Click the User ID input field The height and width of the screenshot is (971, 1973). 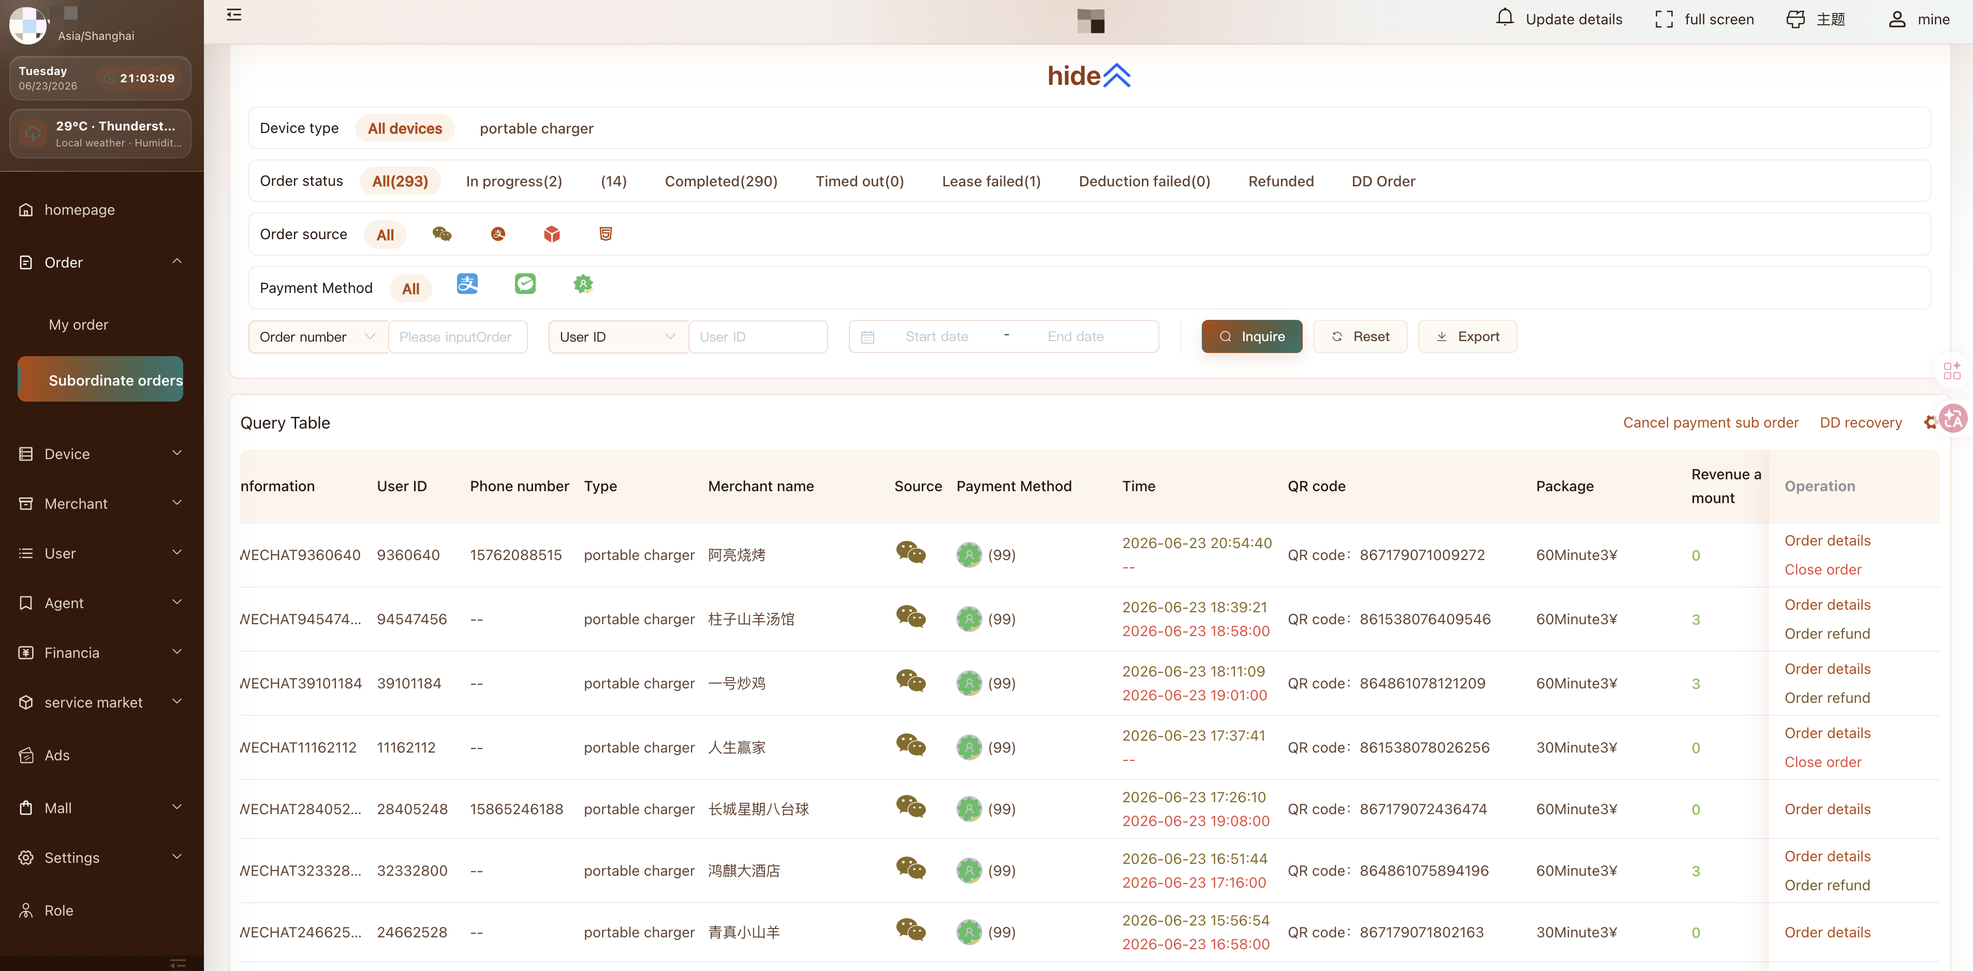[758, 337]
